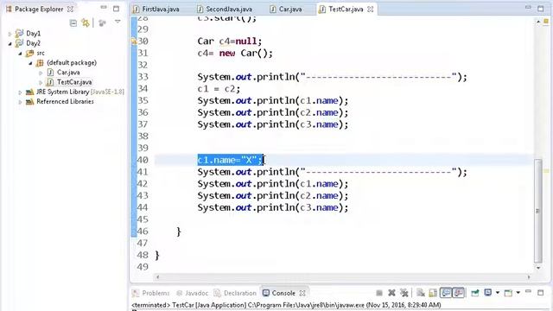Expand TestCar.java in Package Explorer
The image size is (553, 311).
point(41,83)
